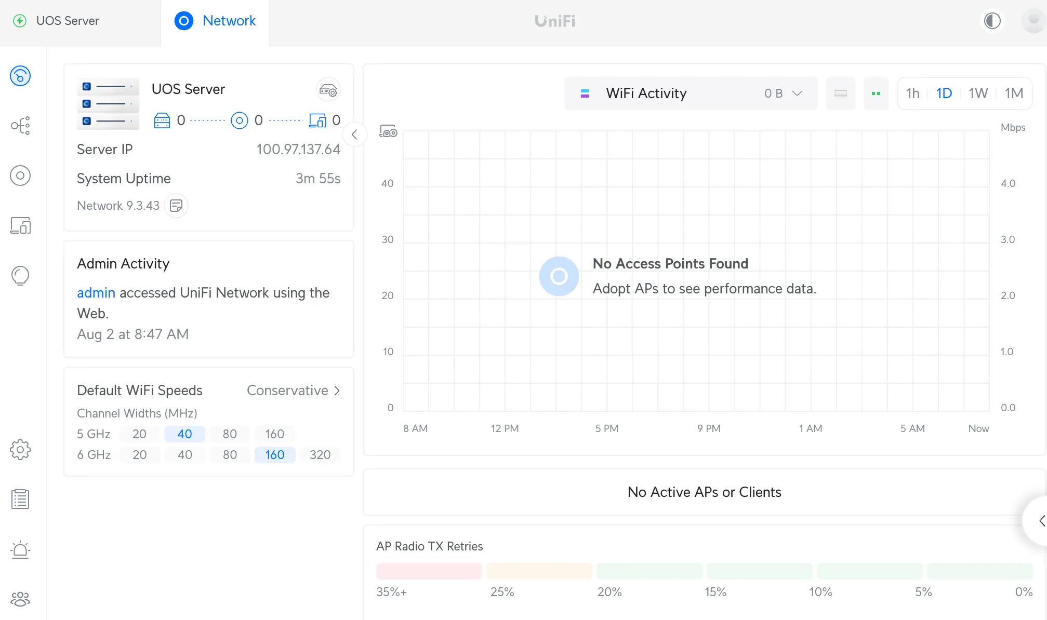
Task: Expand the right side panel chevron
Action: point(1040,521)
